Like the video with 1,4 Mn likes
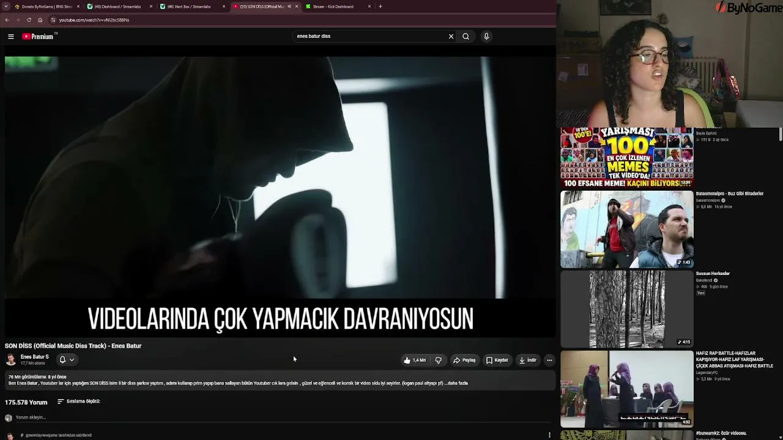This screenshot has height=440, width=783. [415, 361]
